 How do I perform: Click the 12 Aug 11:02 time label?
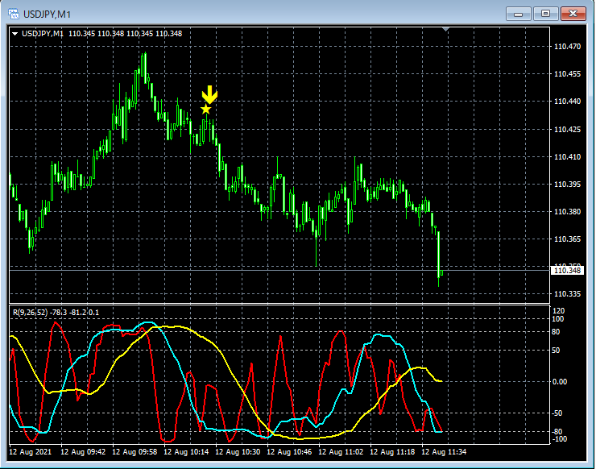pyautogui.click(x=341, y=452)
